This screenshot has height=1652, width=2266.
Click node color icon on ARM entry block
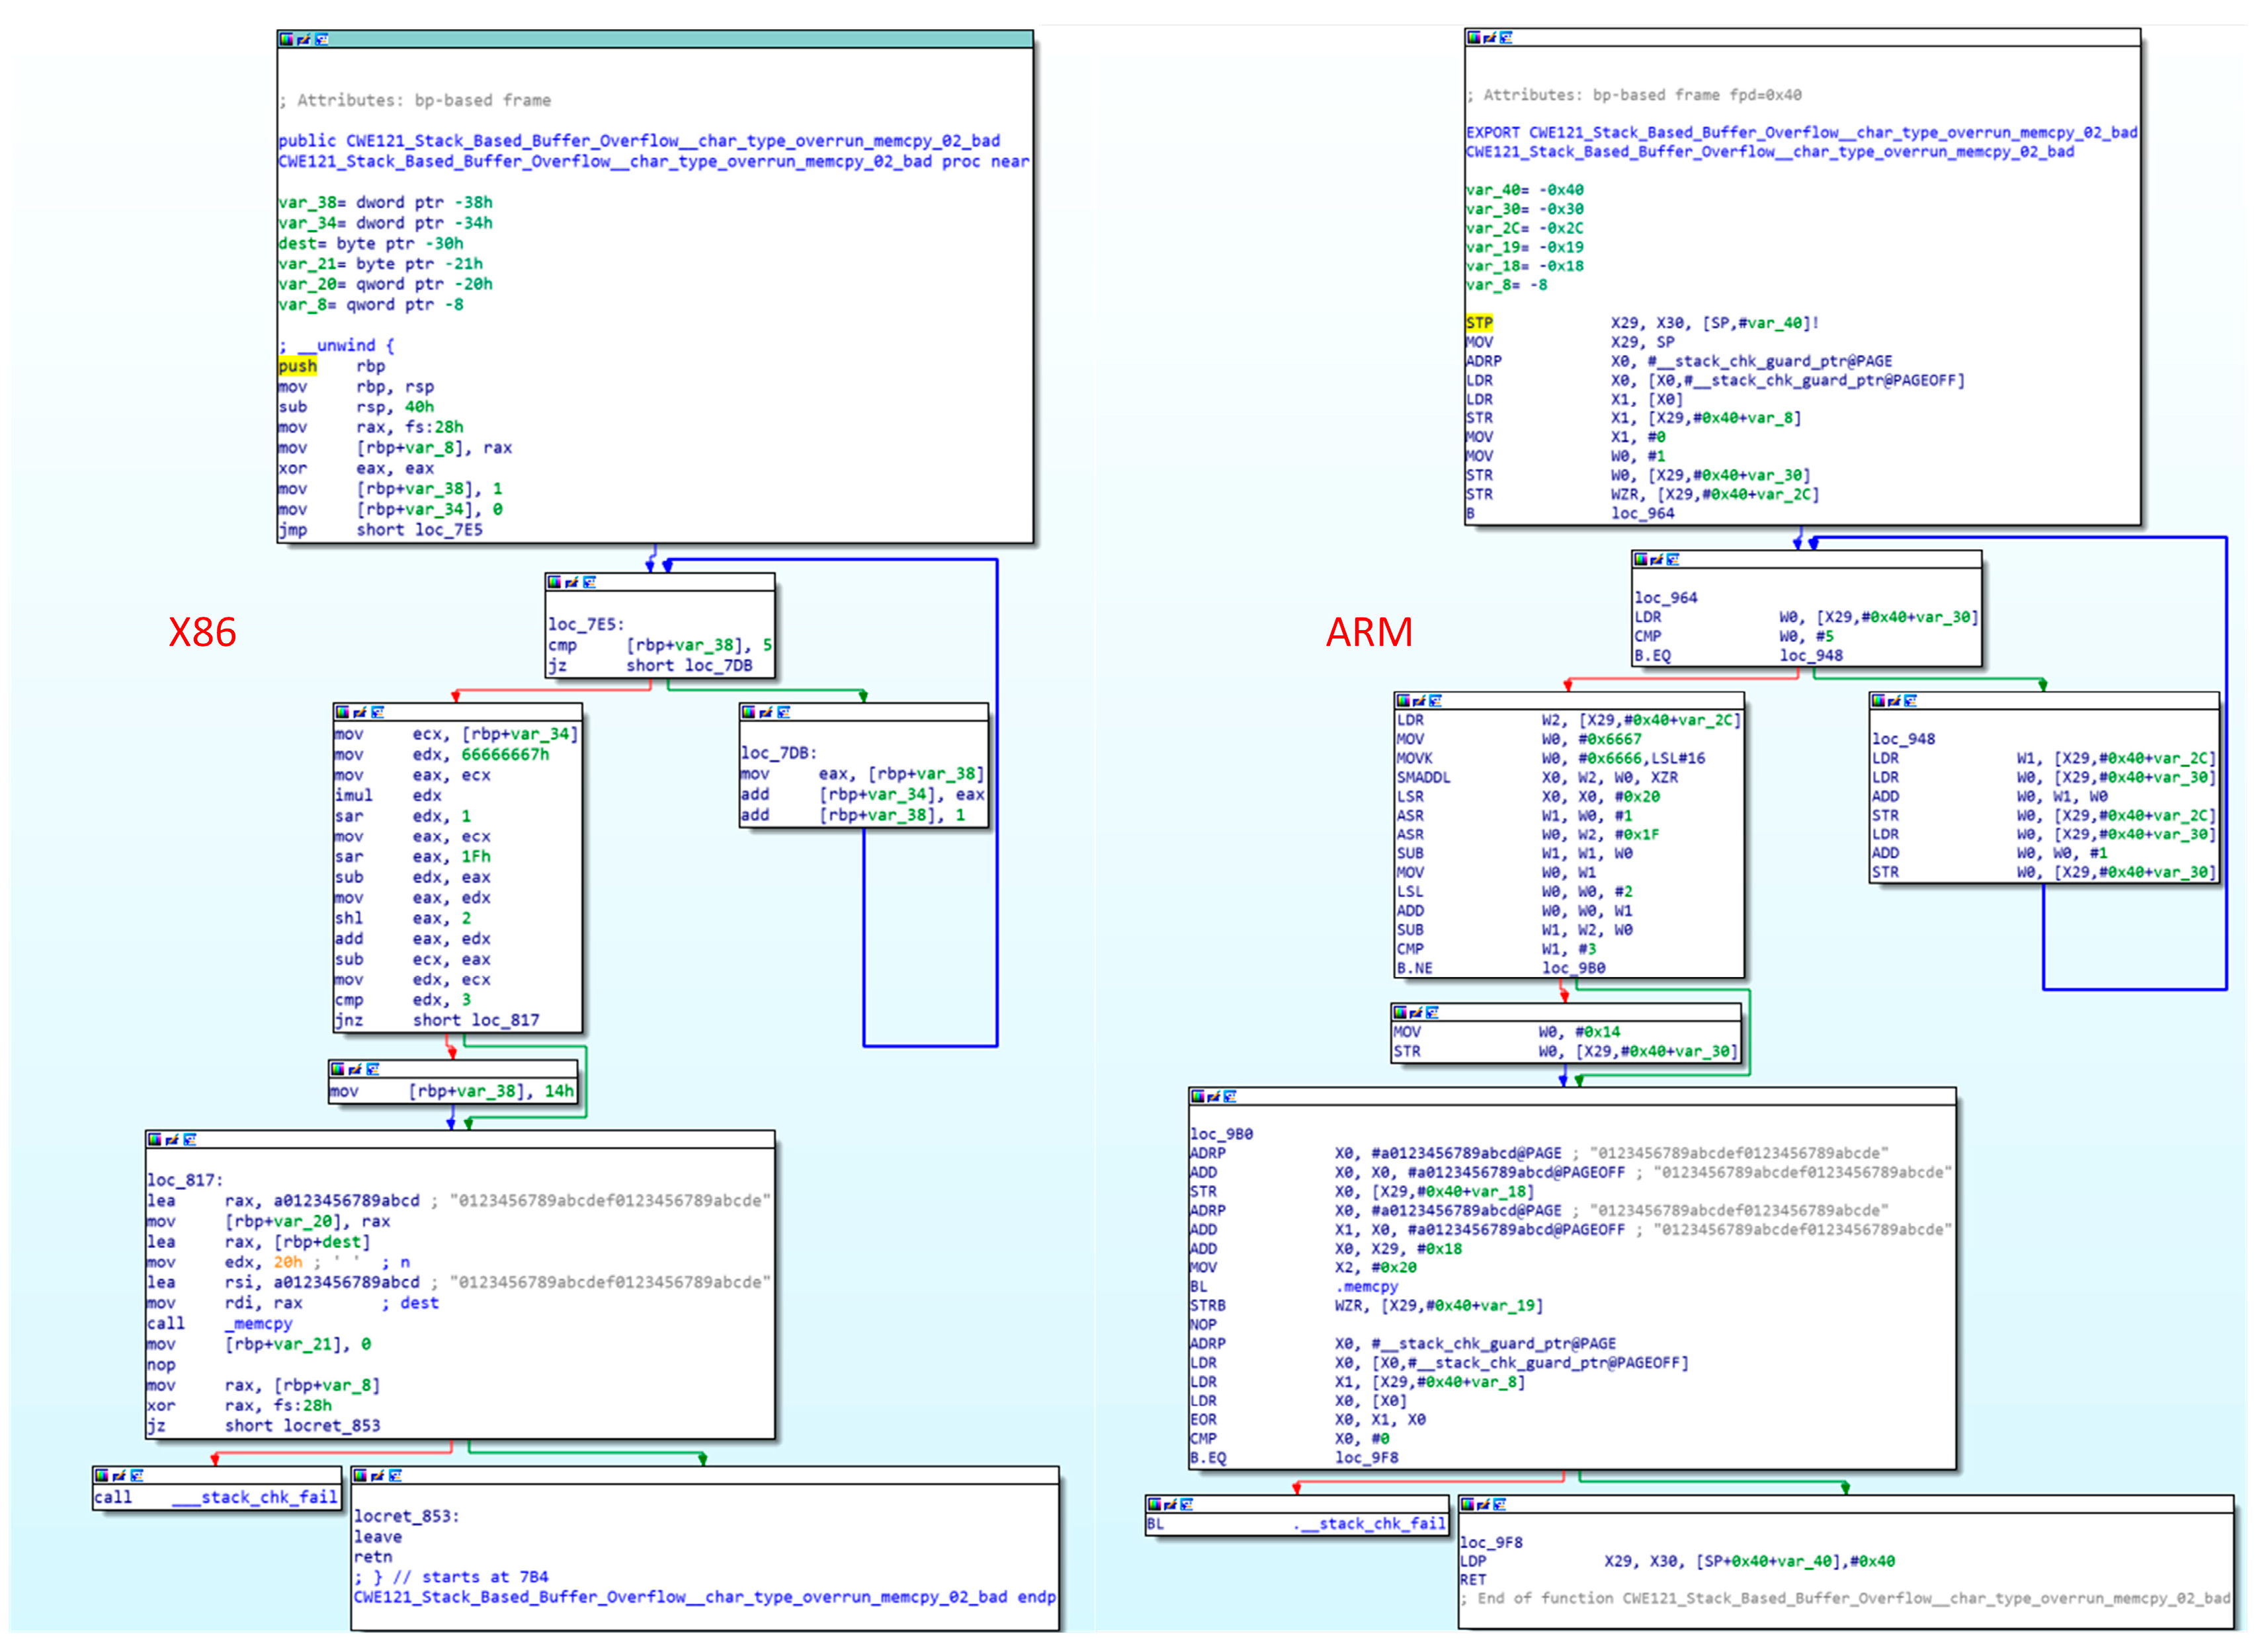tap(1474, 37)
